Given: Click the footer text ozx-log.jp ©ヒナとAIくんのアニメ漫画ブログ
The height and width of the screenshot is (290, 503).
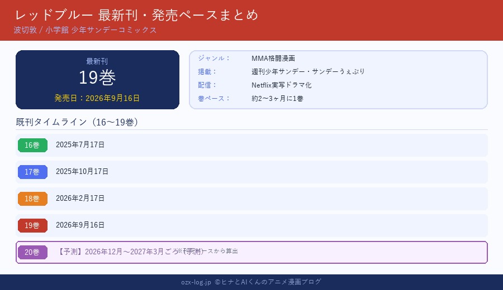Looking at the screenshot, I should pyautogui.click(x=251, y=282).
